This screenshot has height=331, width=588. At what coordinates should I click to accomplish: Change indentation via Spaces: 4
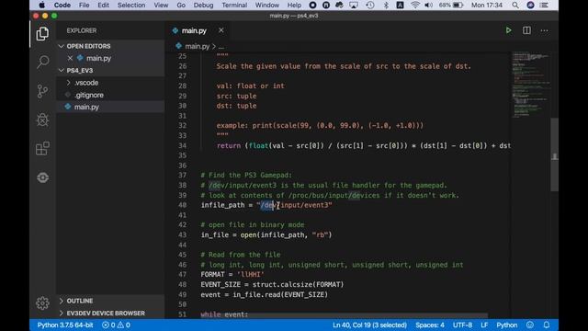click(x=430, y=325)
